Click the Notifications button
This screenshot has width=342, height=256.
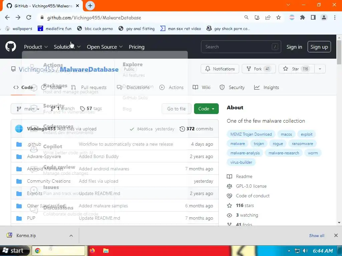tap(220, 69)
